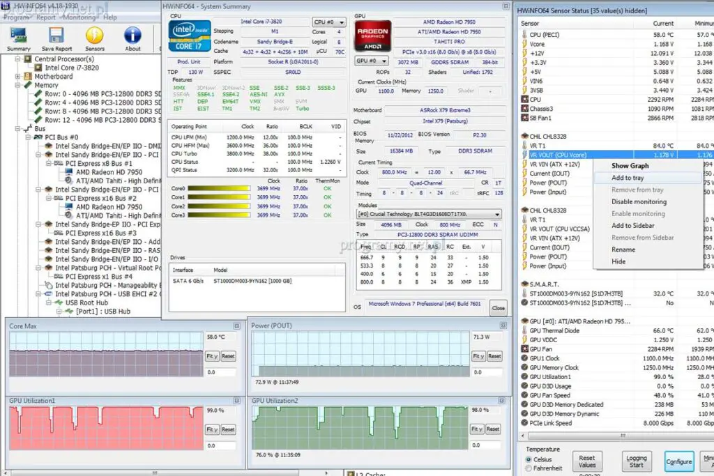Click the Logging Start button
The image size is (714, 476).
point(636,461)
